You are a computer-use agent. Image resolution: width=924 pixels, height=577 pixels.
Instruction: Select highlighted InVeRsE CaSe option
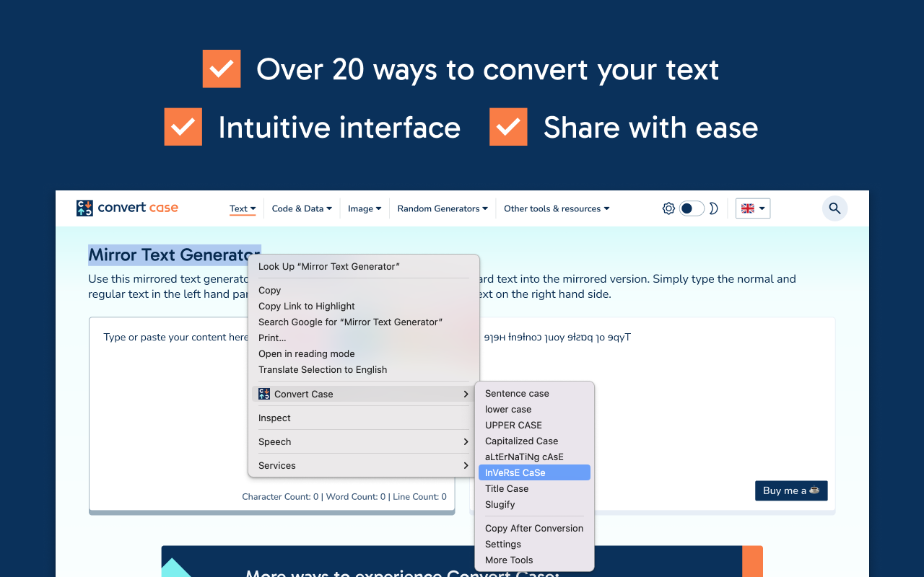pos(534,472)
